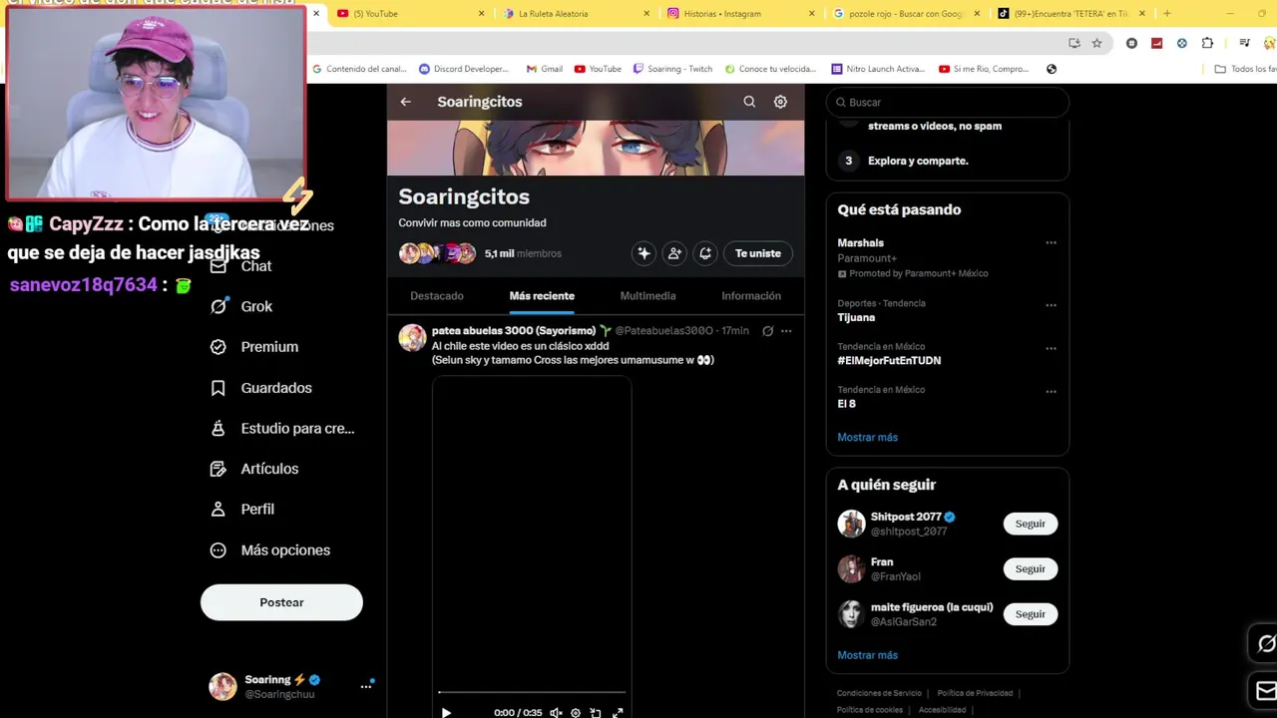
Task: Open Nitro Launch Activa bookmark
Action: click(x=878, y=69)
